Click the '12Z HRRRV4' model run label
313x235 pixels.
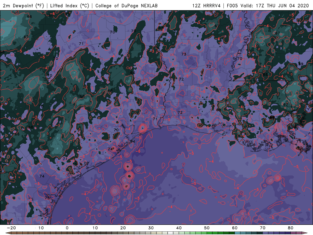207,5
